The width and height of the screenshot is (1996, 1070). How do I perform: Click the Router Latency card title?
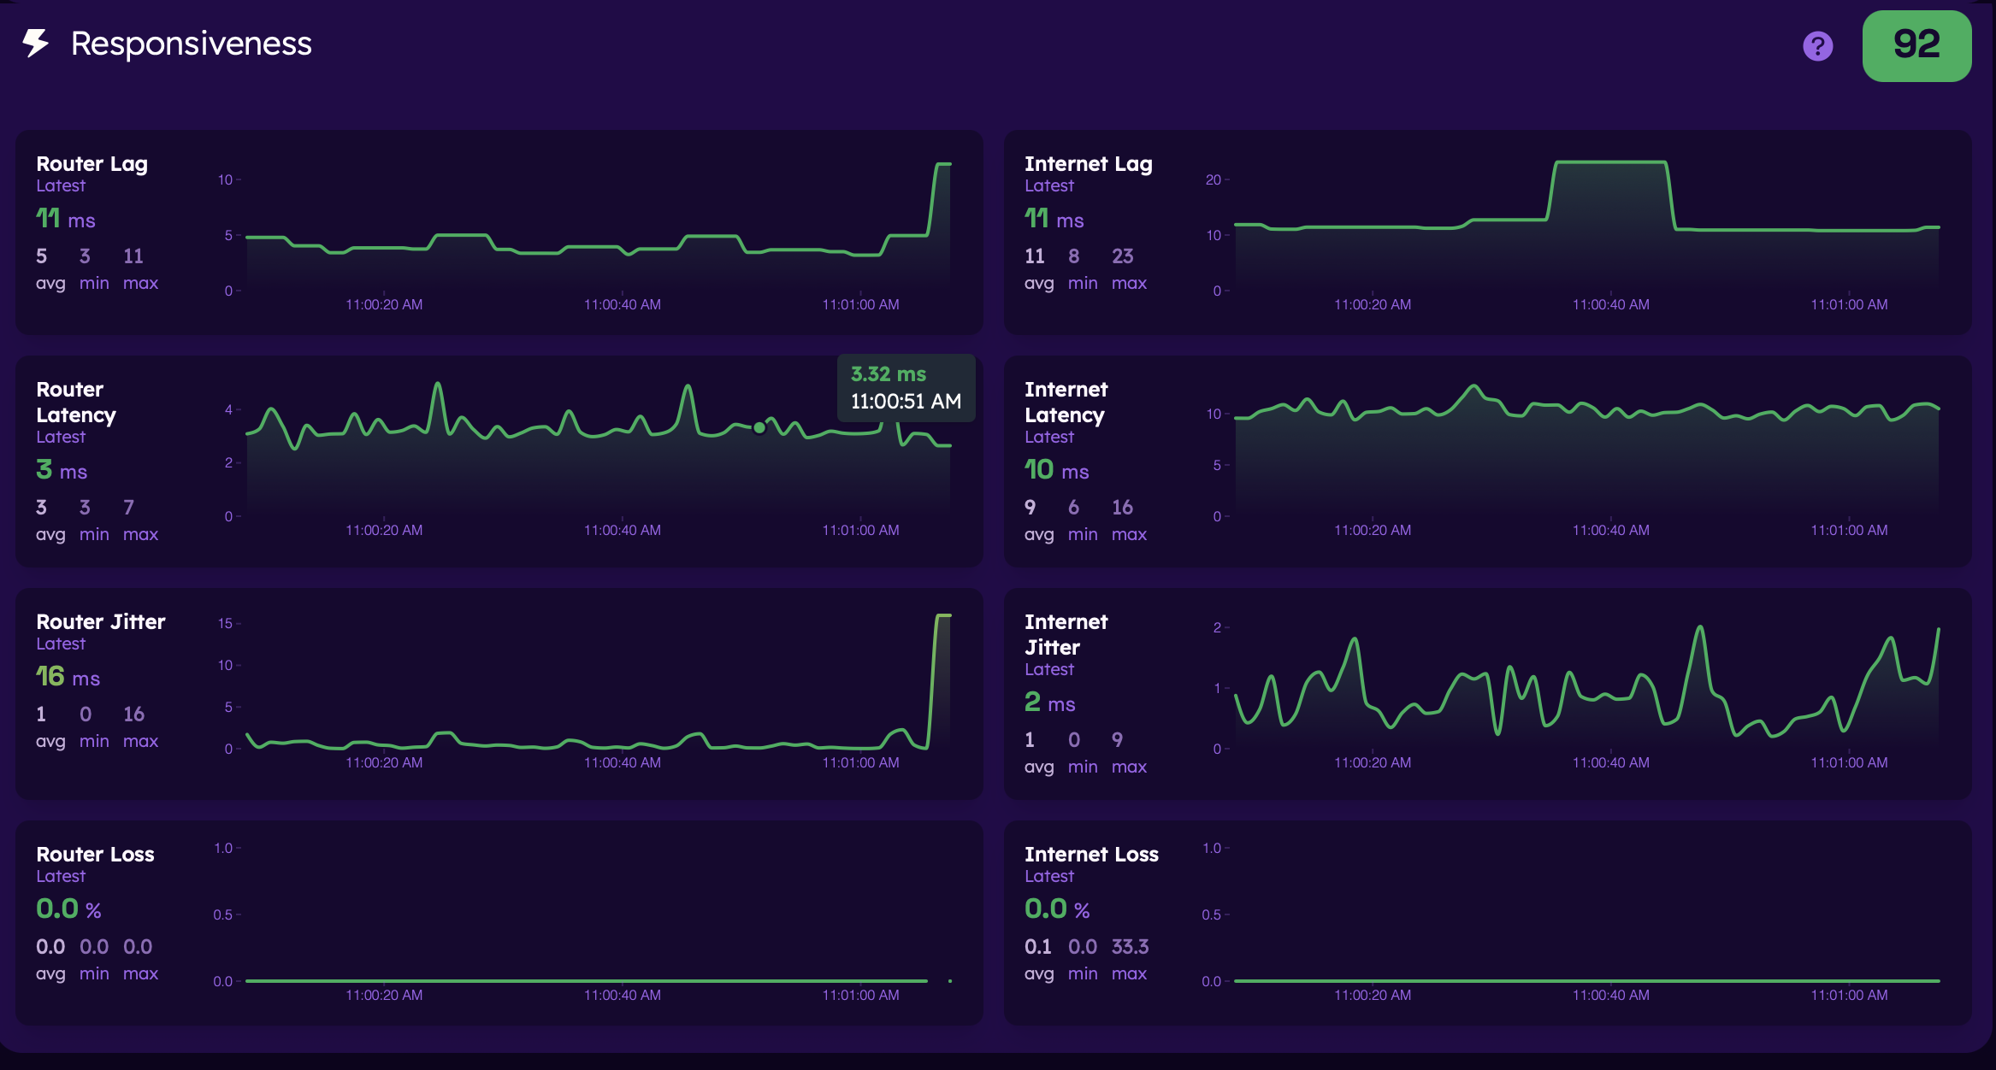[76, 402]
